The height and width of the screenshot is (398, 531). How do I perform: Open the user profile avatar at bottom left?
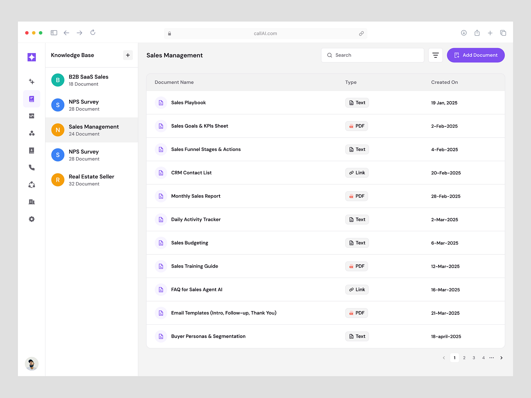click(32, 364)
